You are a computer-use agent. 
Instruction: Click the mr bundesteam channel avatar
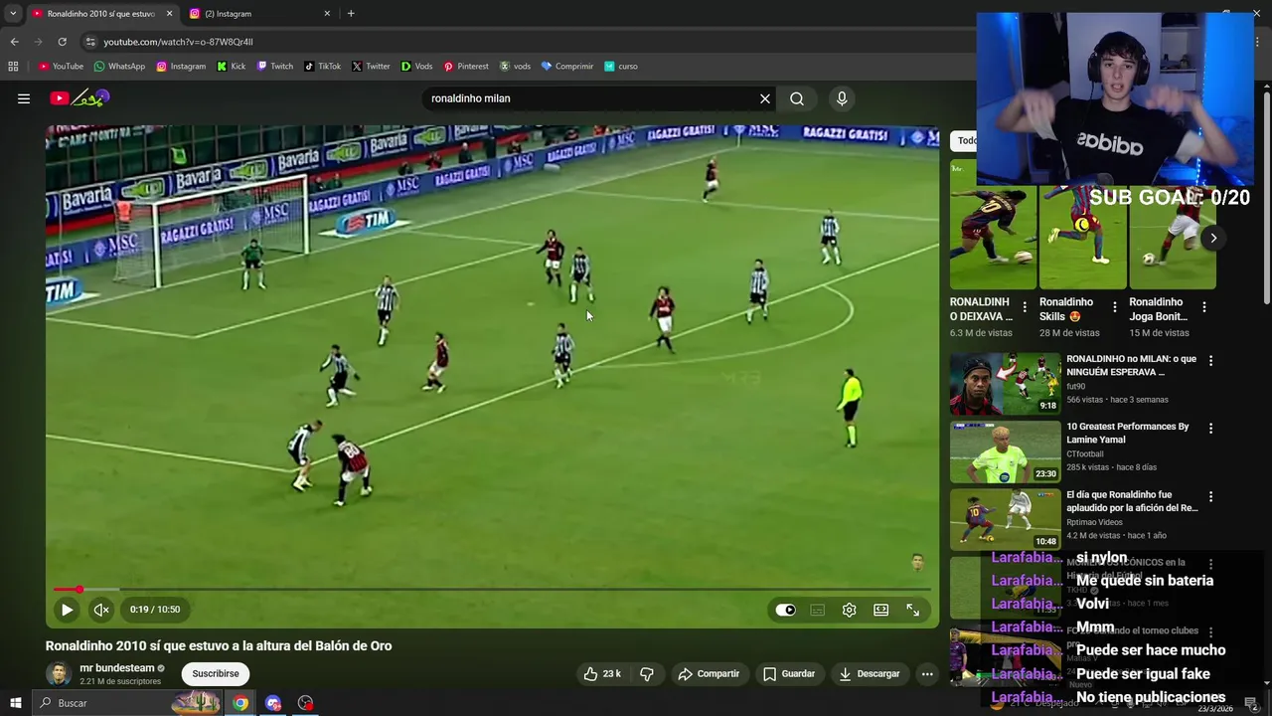[x=59, y=673]
